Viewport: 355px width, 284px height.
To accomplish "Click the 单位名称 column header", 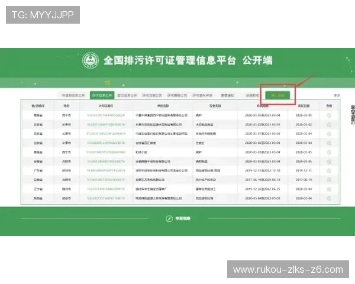I will [x=163, y=106].
